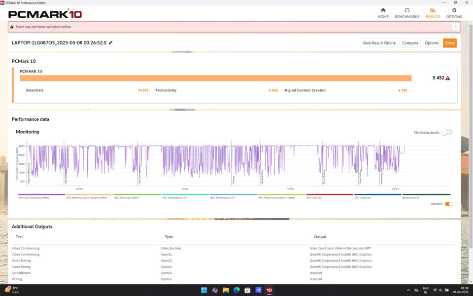
Task: Click the Intel Quick Sync Video H.264 Encoder output
Action: pos(340,248)
